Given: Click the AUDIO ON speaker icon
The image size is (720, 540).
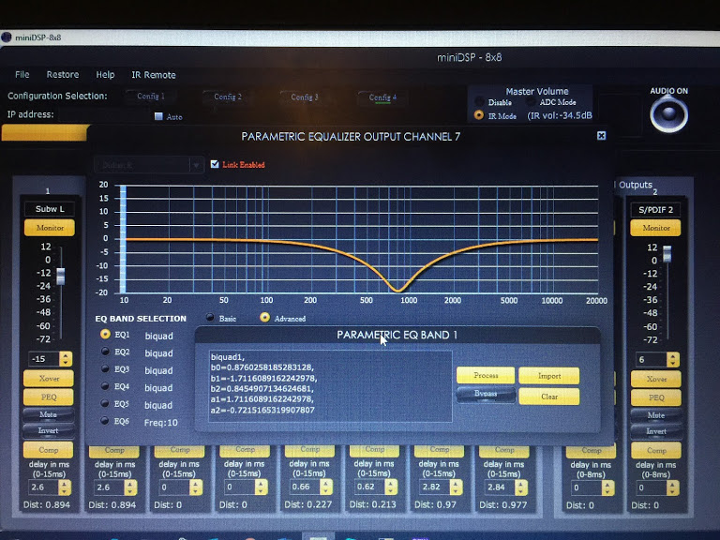Looking at the screenshot, I should point(668,114).
